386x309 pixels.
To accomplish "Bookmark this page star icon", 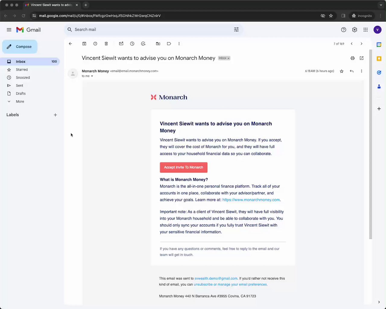I will point(331,16).
